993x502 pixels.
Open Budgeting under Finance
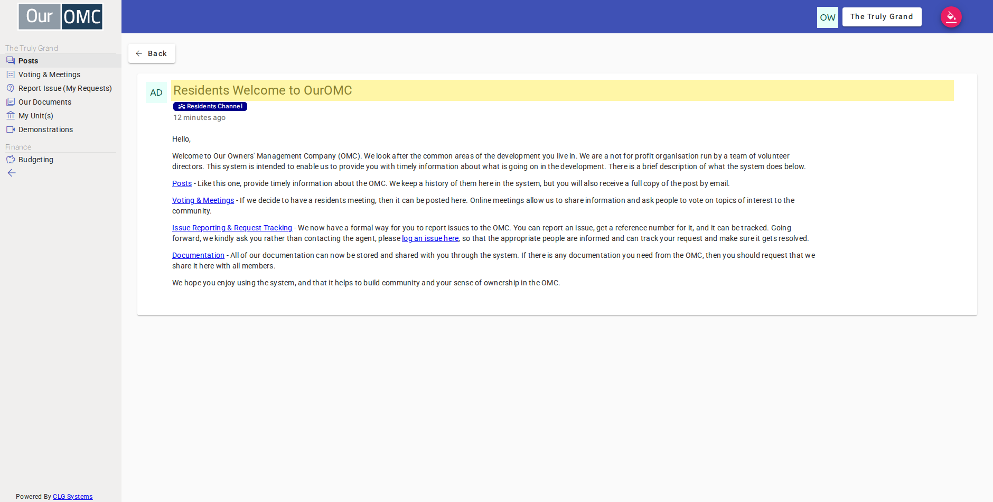click(x=61, y=160)
